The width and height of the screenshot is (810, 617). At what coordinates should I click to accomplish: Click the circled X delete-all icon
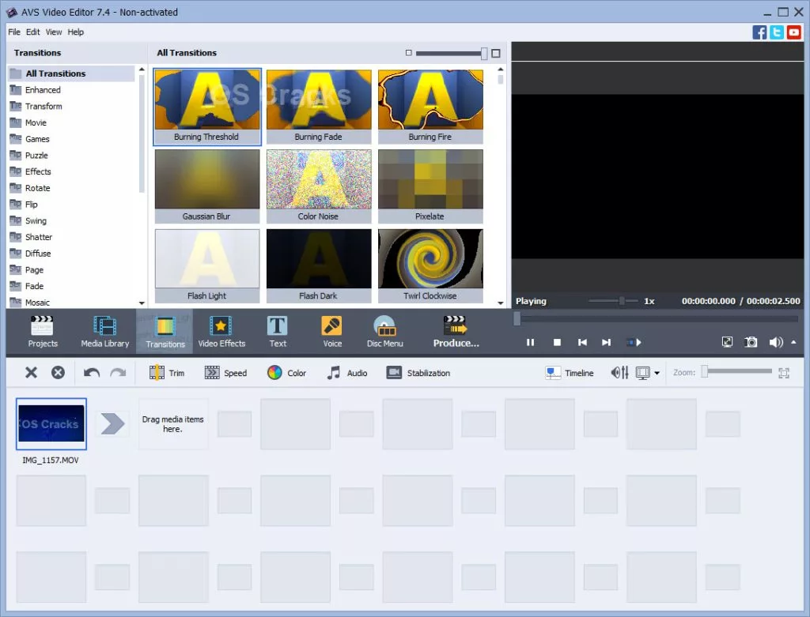(x=58, y=372)
